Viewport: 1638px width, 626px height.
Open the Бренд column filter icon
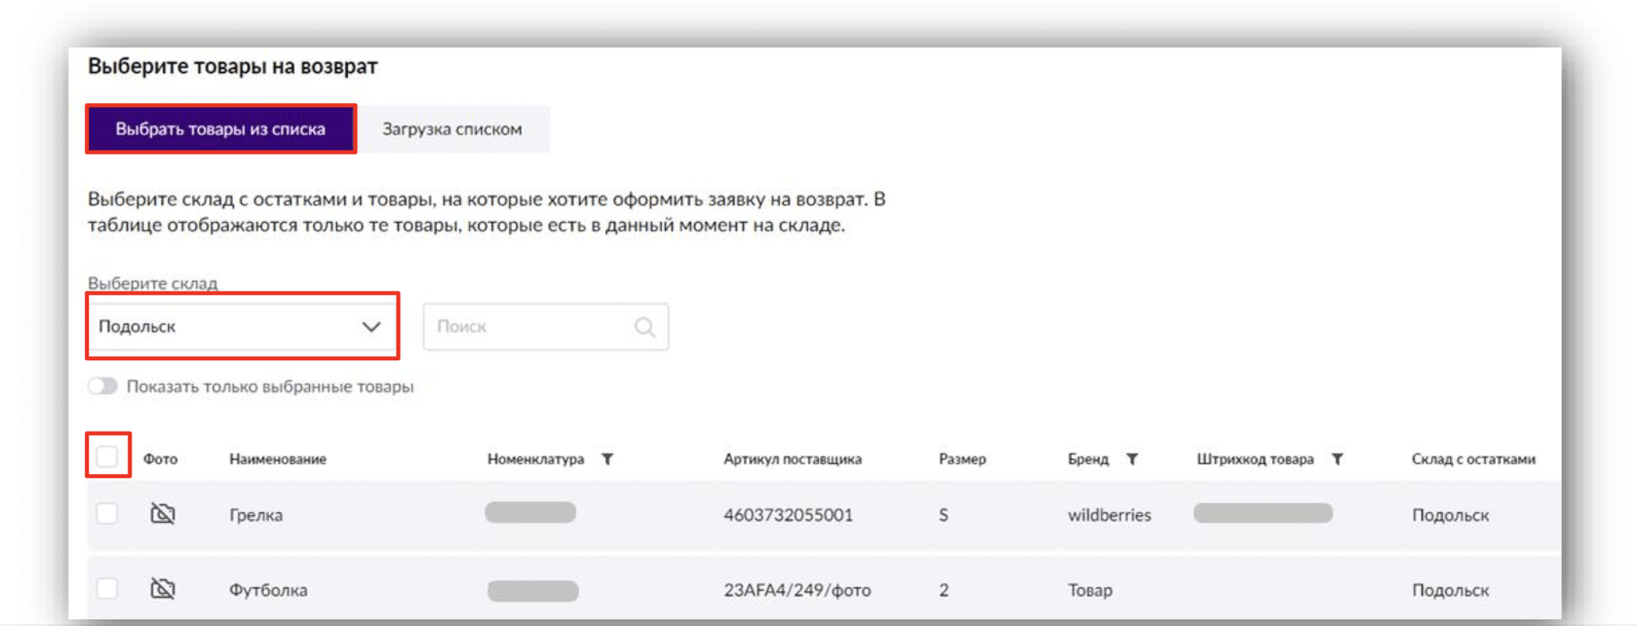coord(1132,459)
